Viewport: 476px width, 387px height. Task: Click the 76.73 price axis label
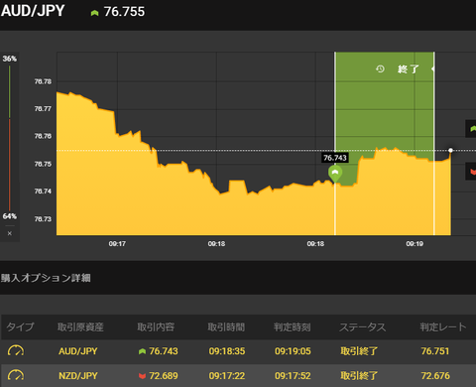[43, 219]
